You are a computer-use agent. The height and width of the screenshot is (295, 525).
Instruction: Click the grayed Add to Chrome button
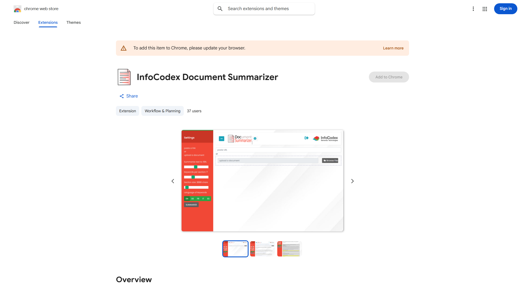pos(389,77)
